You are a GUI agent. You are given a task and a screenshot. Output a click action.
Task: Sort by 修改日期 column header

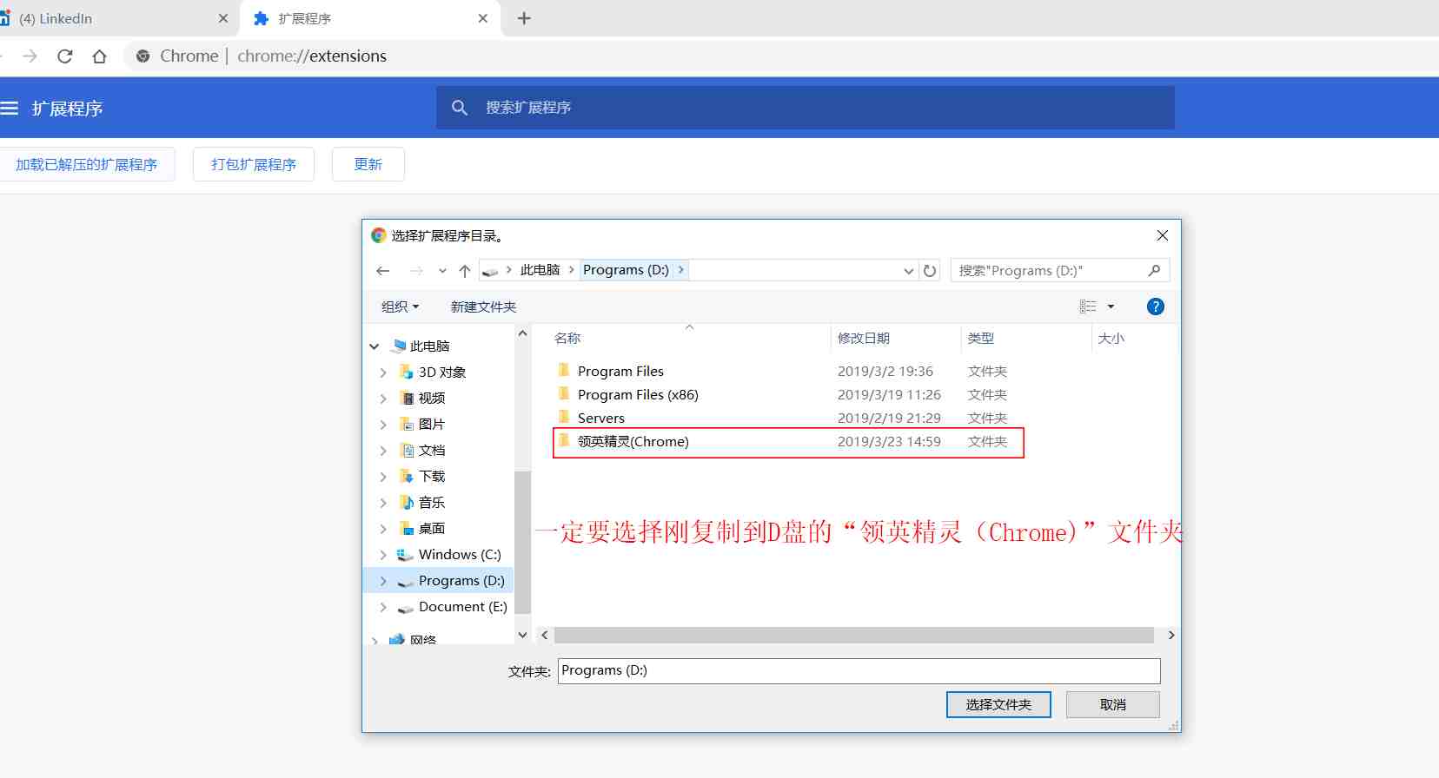pyautogui.click(x=864, y=338)
